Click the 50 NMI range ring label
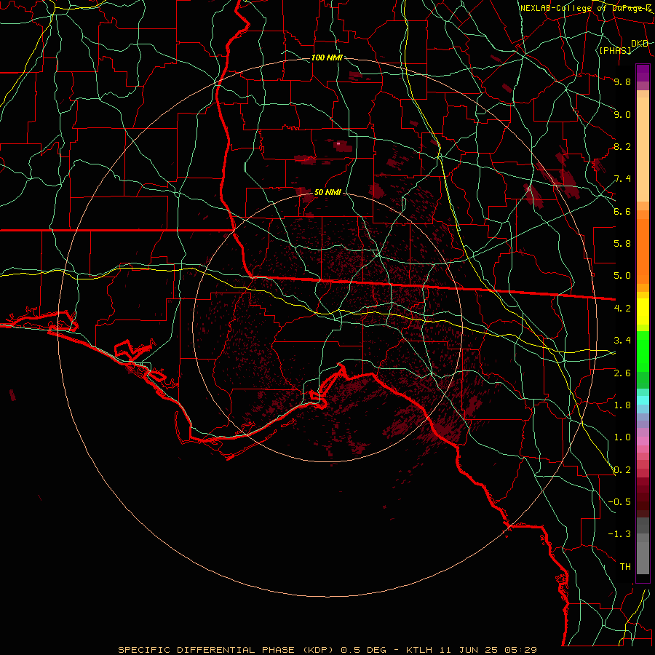 pyautogui.click(x=327, y=193)
